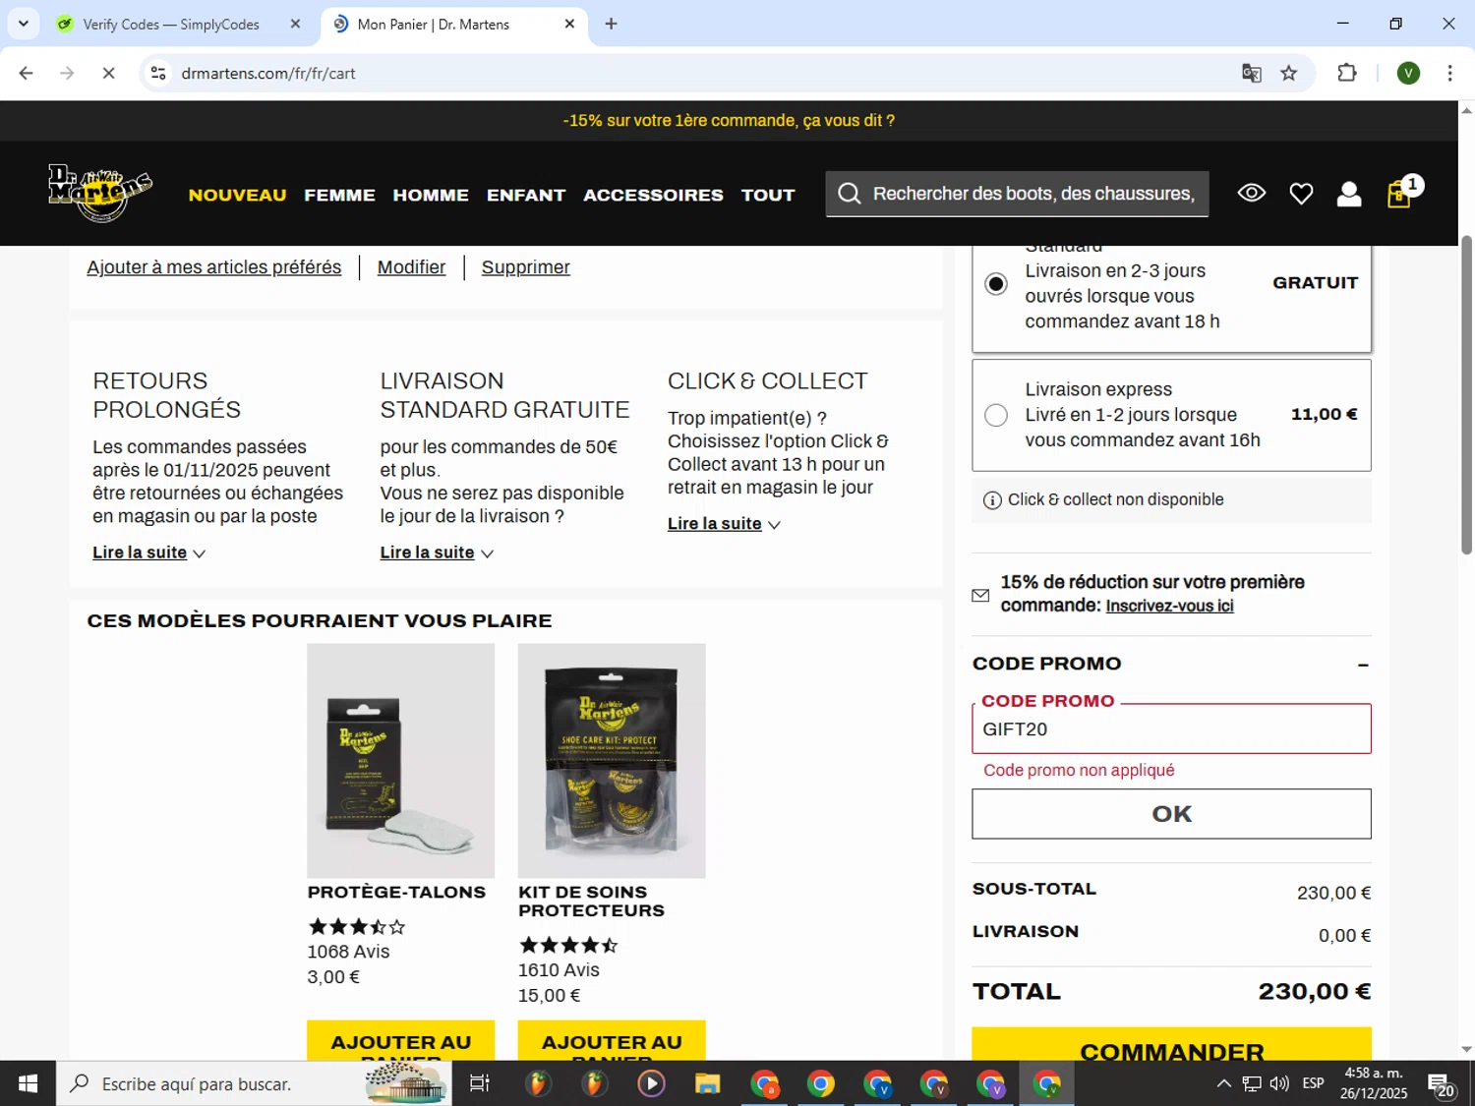The height and width of the screenshot is (1106, 1475).
Task: Open the notification center icon
Action: coord(1442,1084)
